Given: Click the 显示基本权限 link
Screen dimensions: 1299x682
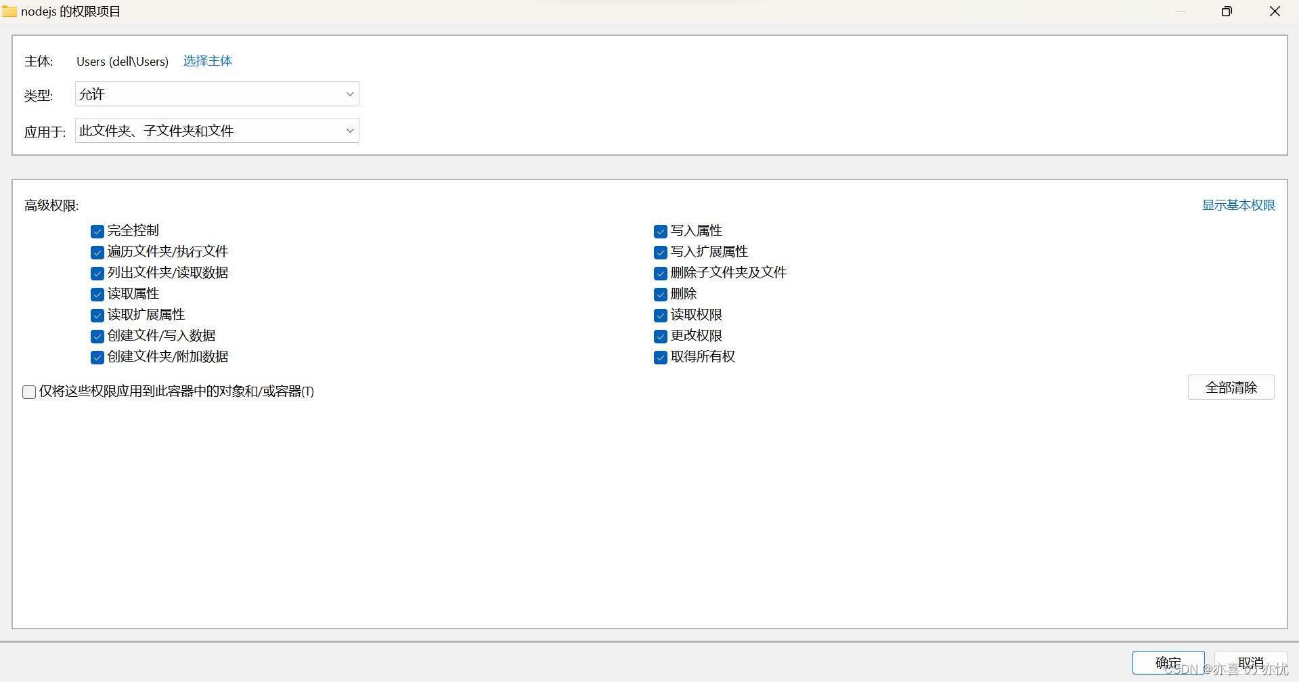Looking at the screenshot, I should pos(1238,205).
